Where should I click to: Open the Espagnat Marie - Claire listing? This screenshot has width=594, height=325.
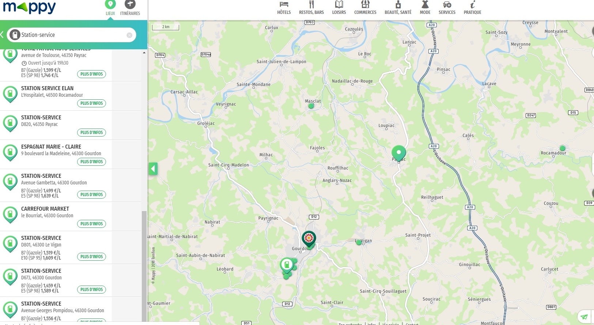51,147
